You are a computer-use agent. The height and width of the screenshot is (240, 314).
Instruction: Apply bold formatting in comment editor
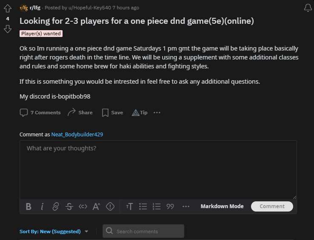click(x=29, y=206)
